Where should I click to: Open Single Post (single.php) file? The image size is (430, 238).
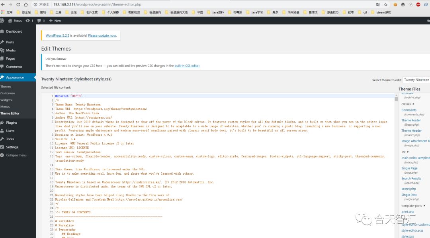coord(409,197)
